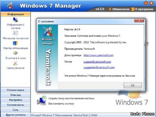Viewport: 156px width, 117px height.
Task: Click the system restore computer icon
Action: click(x=41, y=100)
